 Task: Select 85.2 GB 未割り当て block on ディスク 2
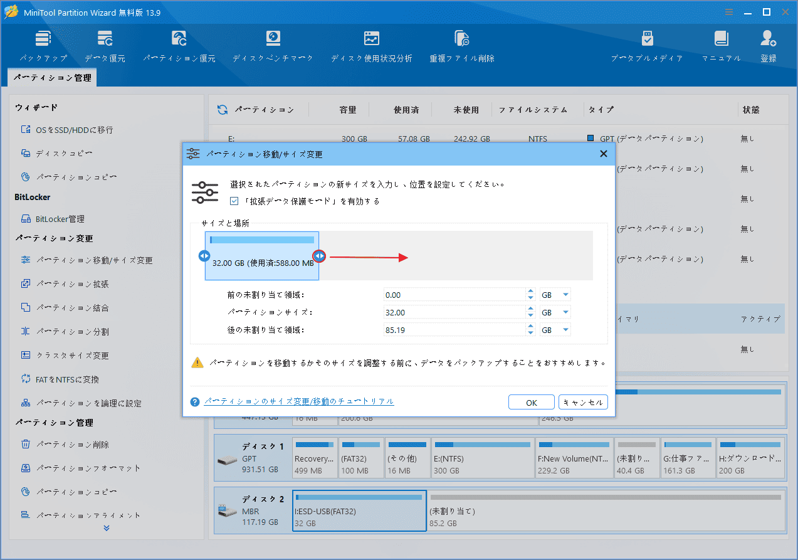(x=606, y=510)
